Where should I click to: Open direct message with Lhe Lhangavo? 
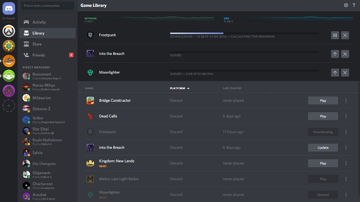47,164
